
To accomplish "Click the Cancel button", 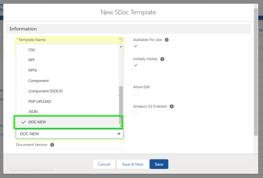I will 104,164.
